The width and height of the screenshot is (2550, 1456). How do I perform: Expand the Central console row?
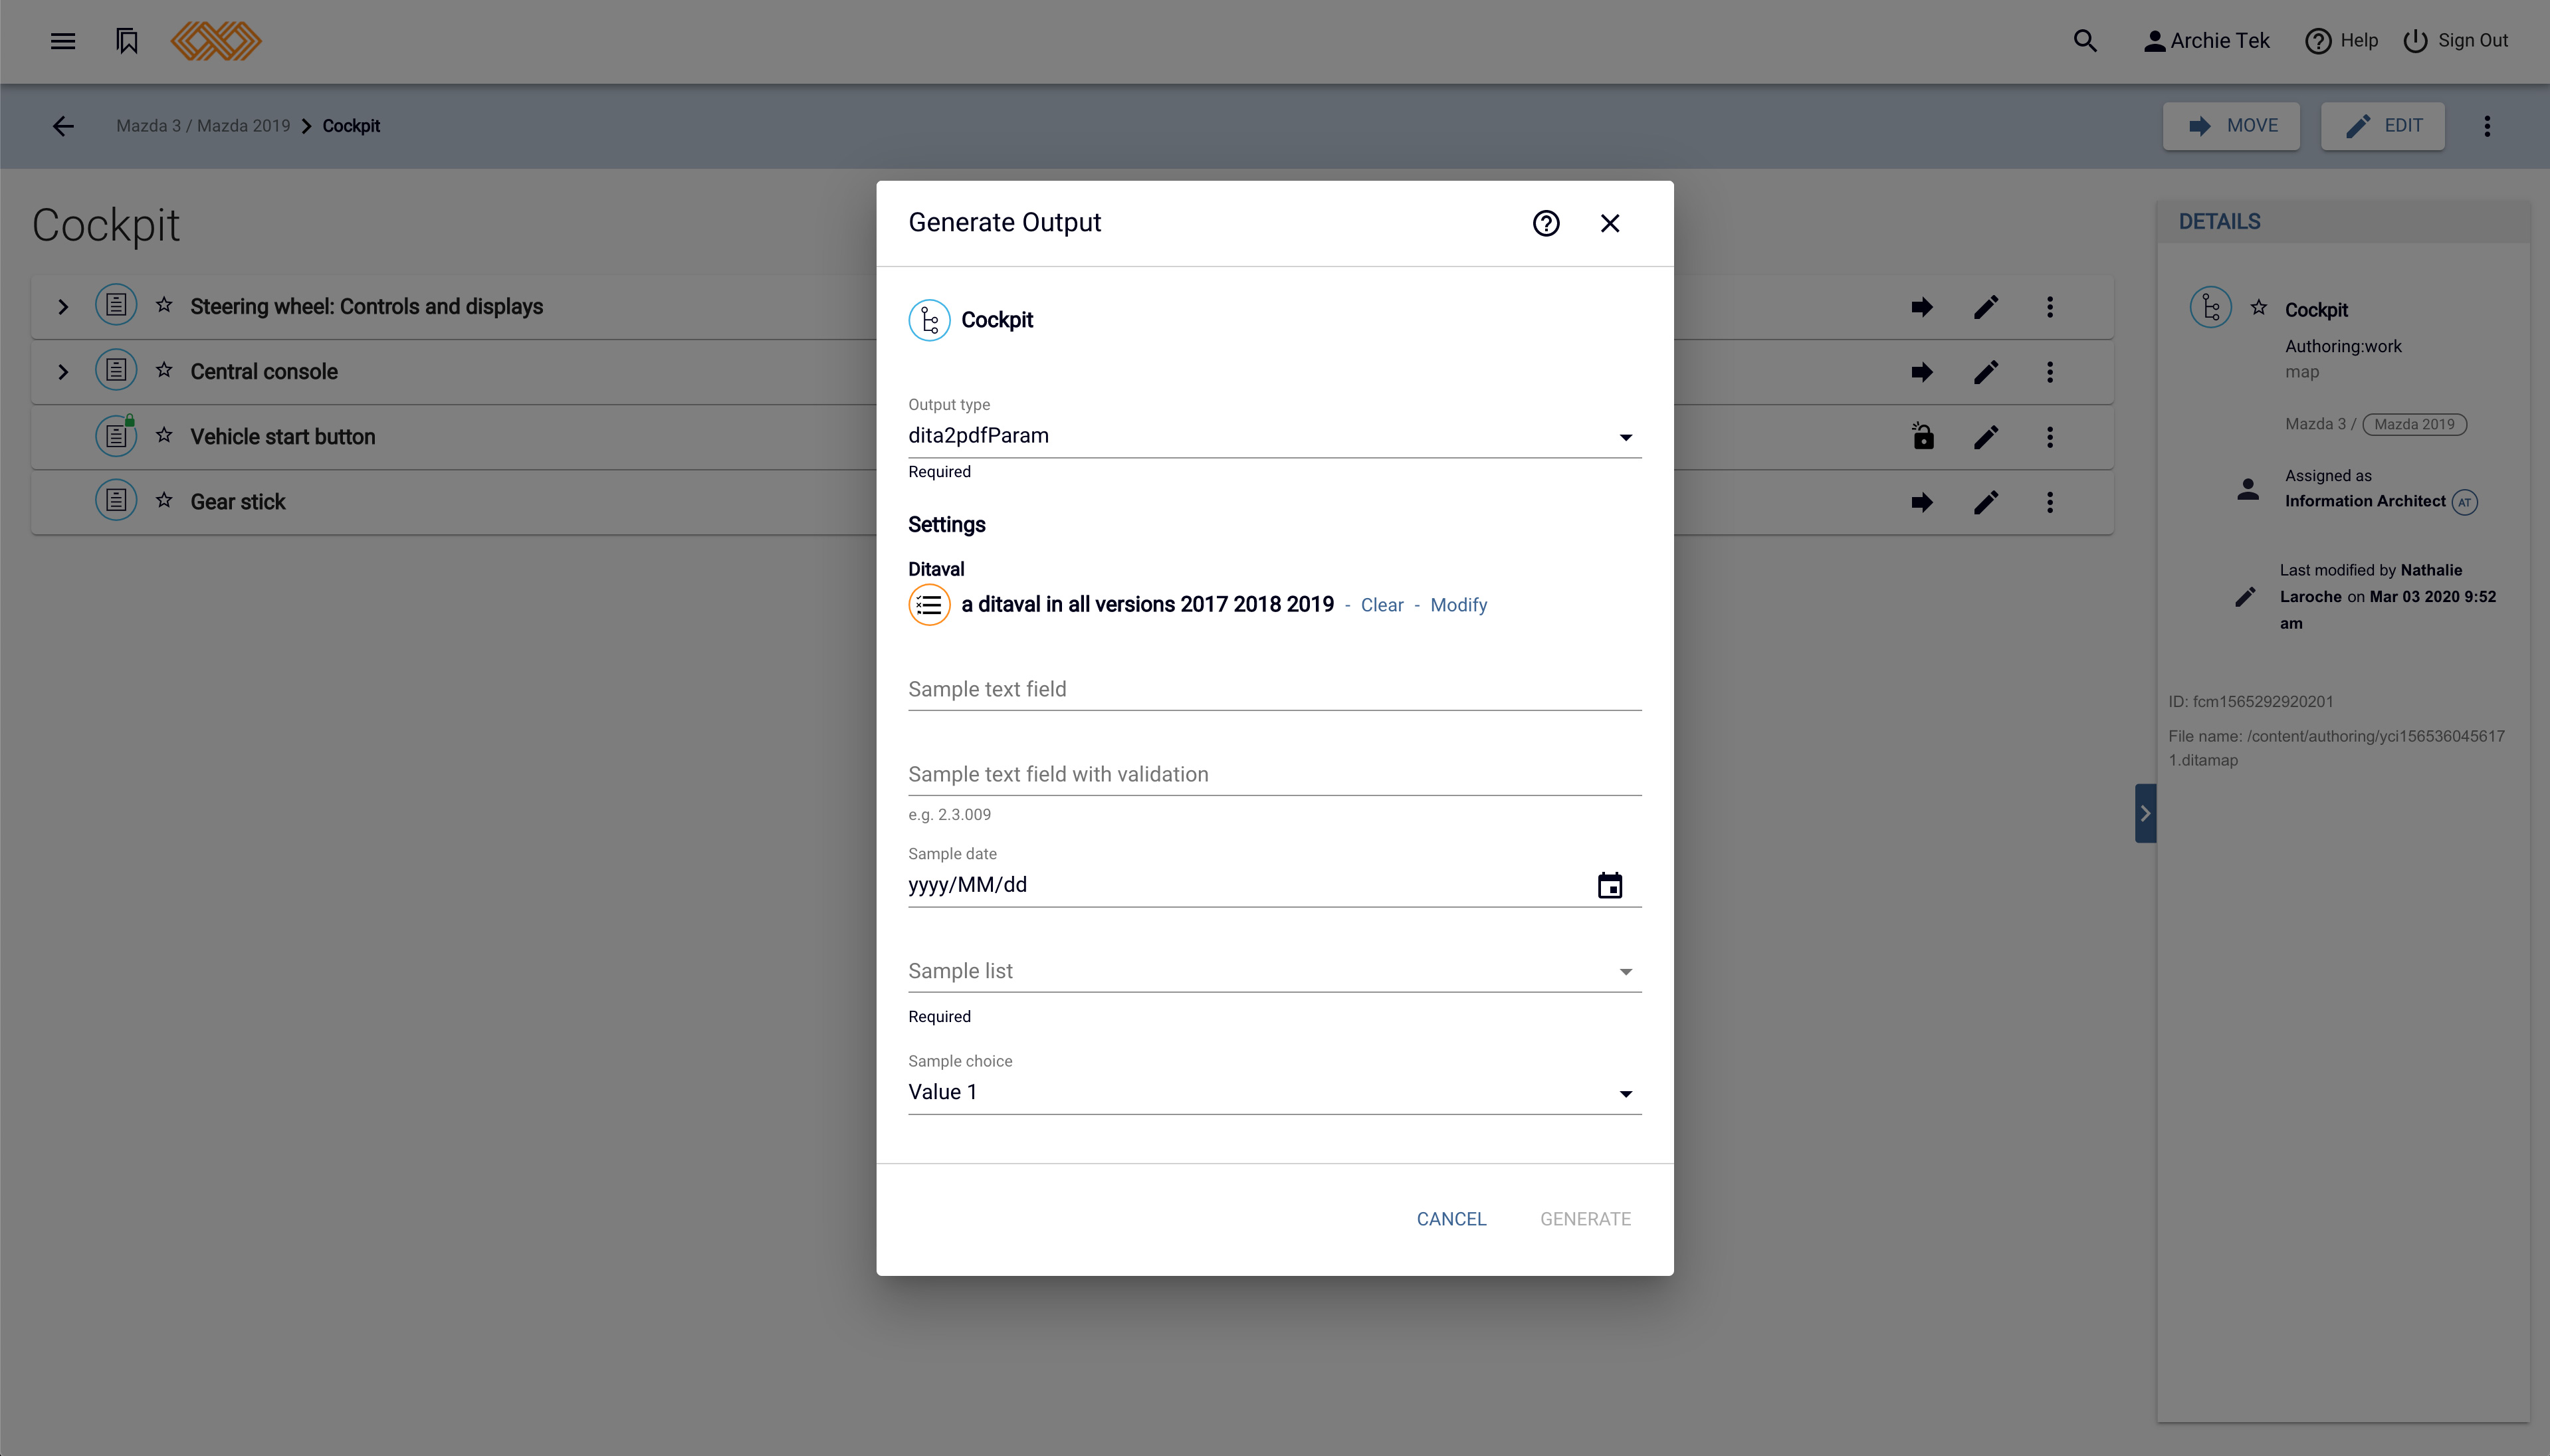click(x=63, y=372)
